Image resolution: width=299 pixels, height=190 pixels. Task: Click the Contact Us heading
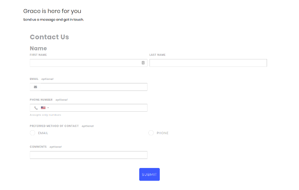[x=49, y=37]
